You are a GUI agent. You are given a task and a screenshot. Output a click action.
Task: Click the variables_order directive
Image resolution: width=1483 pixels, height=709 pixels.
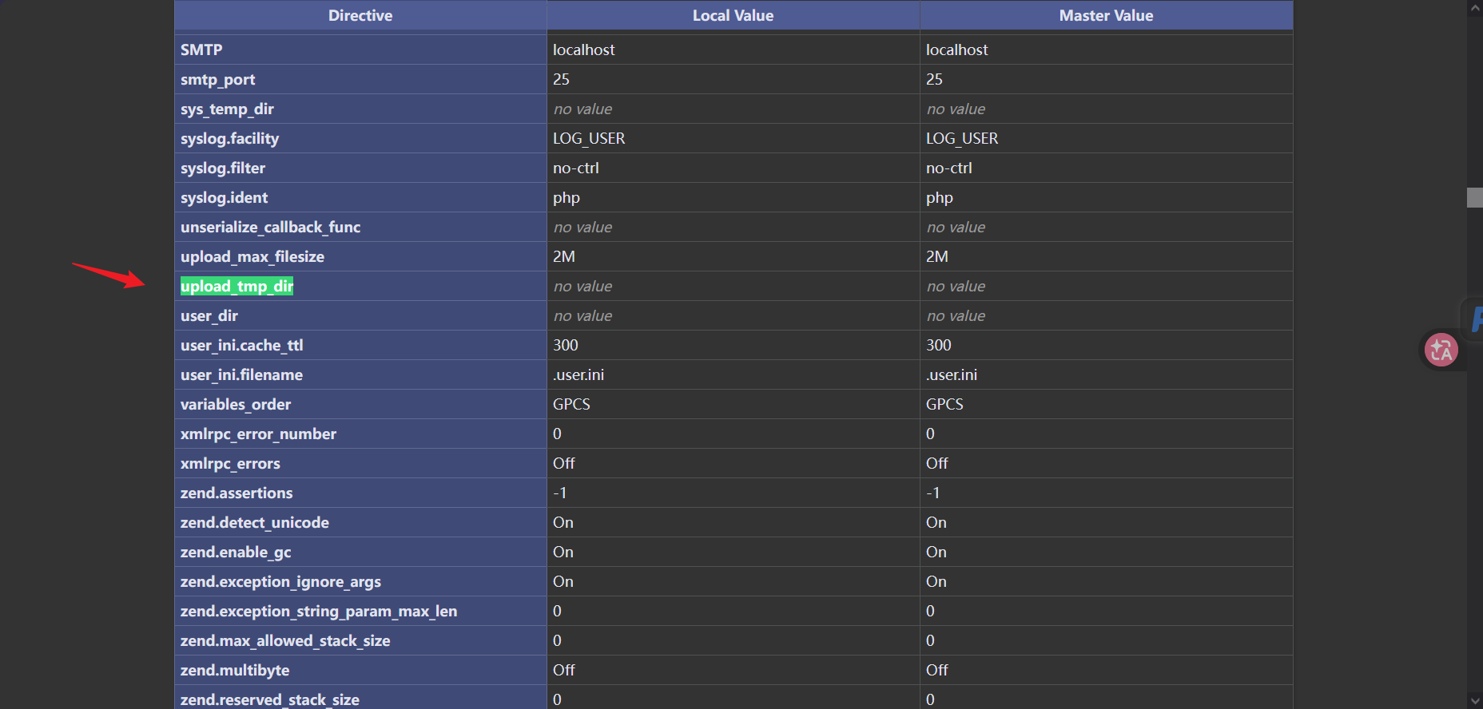236,404
